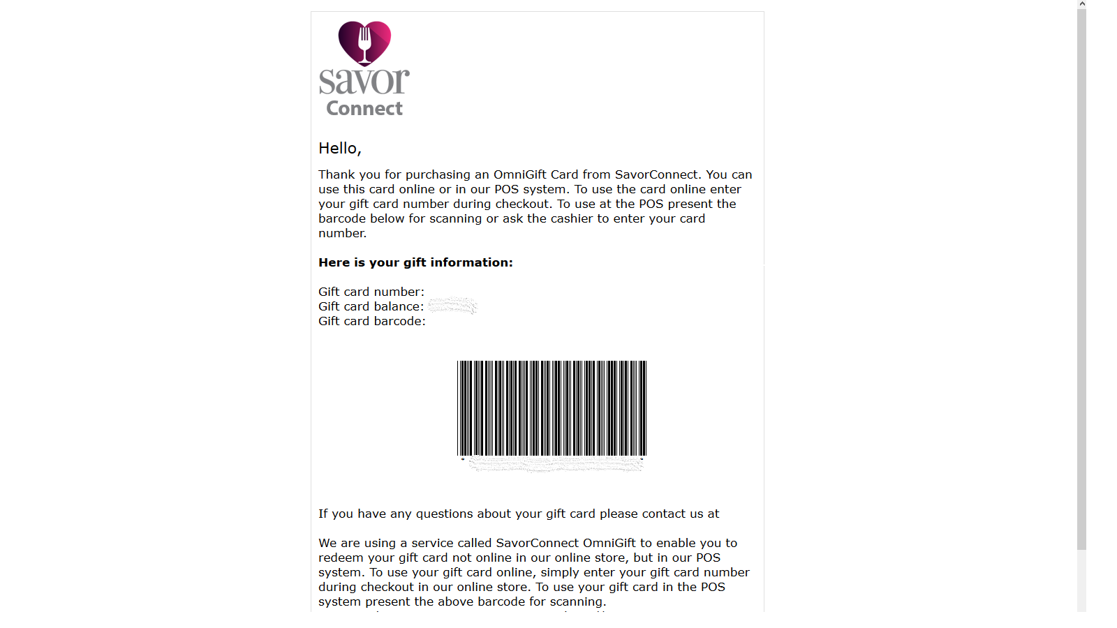Click the blurred gift card balance value
The image size is (1117, 628).
tap(452, 306)
